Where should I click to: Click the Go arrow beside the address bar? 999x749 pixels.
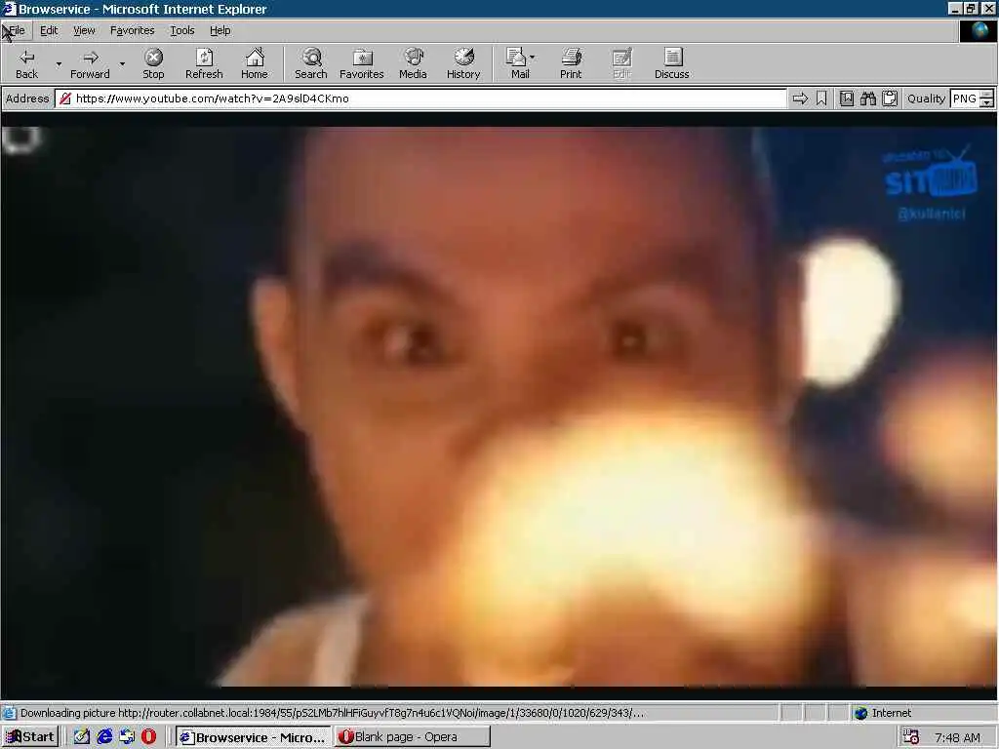(x=800, y=99)
